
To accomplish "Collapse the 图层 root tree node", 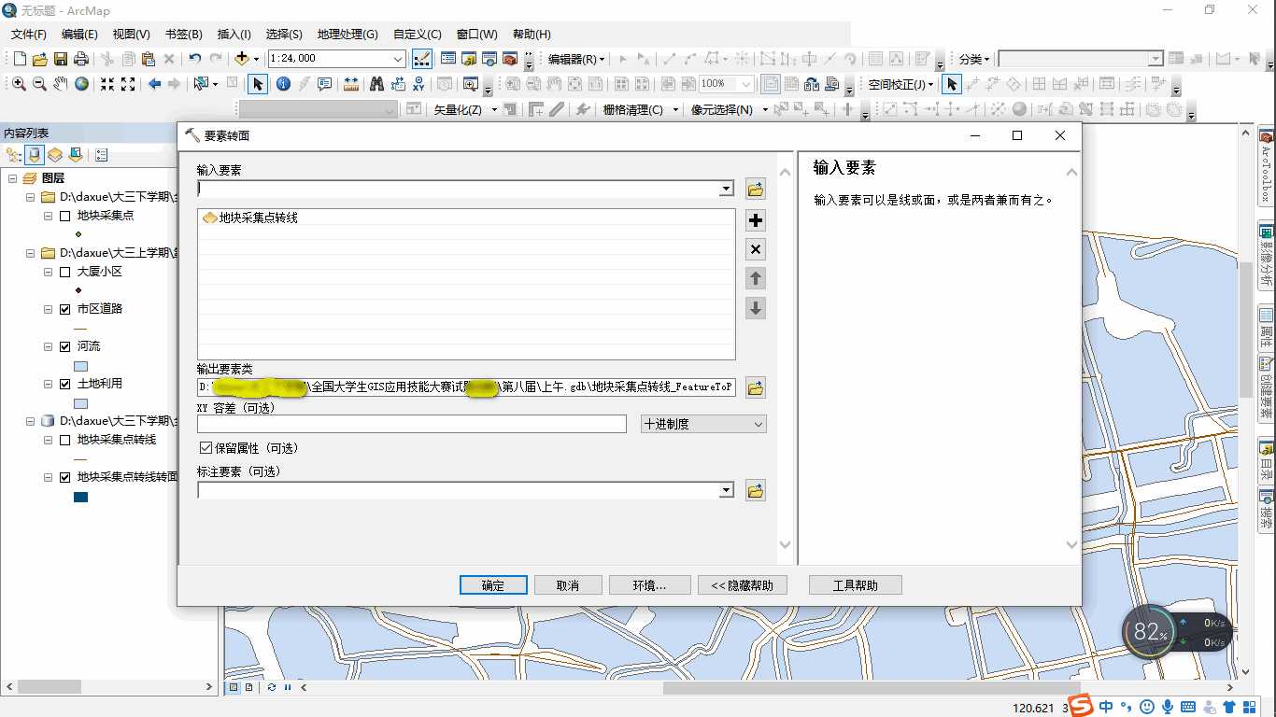I will click(x=13, y=178).
